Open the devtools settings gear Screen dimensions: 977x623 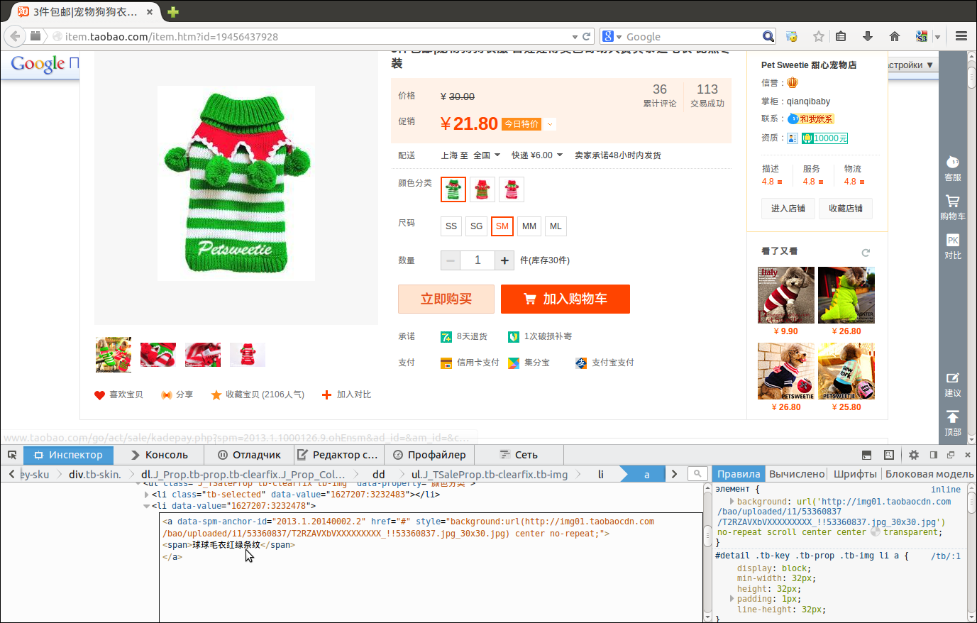pyautogui.click(x=914, y=455)
